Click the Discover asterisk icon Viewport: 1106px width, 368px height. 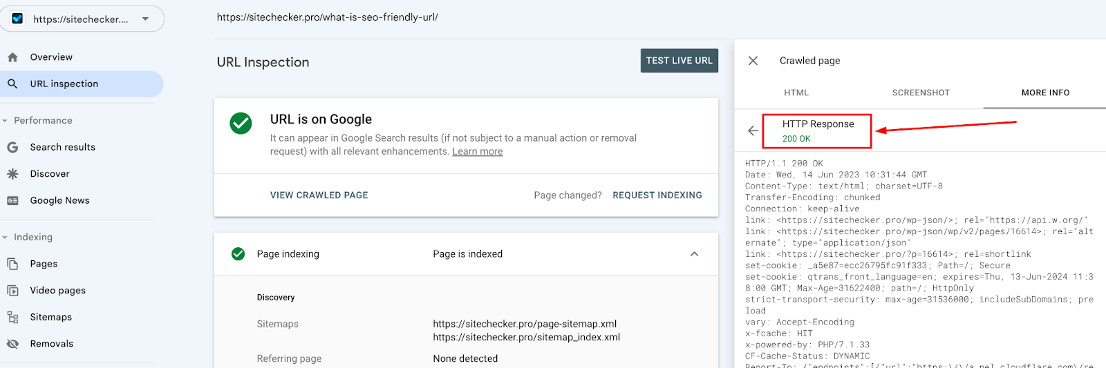pos(12,174)
